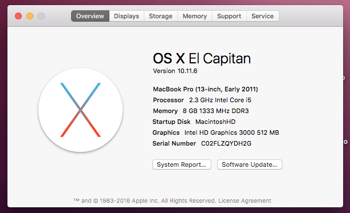Launch Software Update
350x213 pixels.
tap(250, 164)
